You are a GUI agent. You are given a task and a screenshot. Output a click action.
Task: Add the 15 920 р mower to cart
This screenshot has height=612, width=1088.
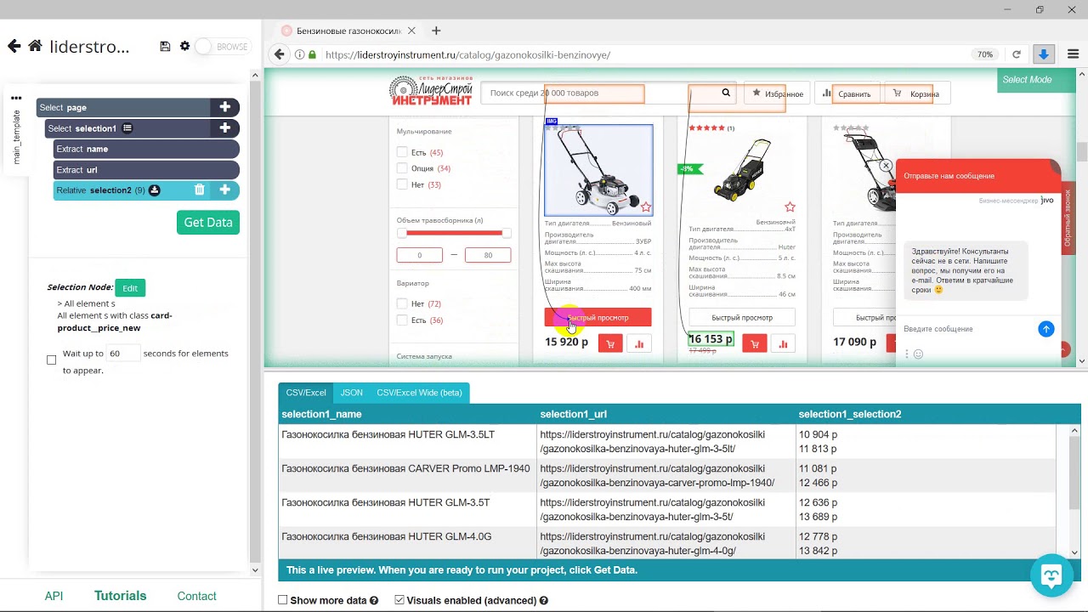[x=610, y=343]
